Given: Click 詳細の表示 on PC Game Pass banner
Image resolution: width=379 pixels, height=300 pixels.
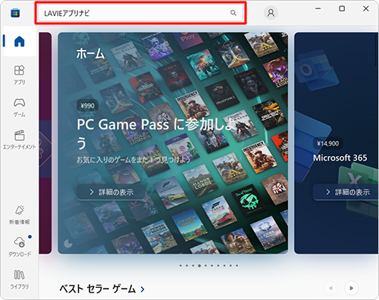Looking at the screenshot, I should click(x=111, y=192).
